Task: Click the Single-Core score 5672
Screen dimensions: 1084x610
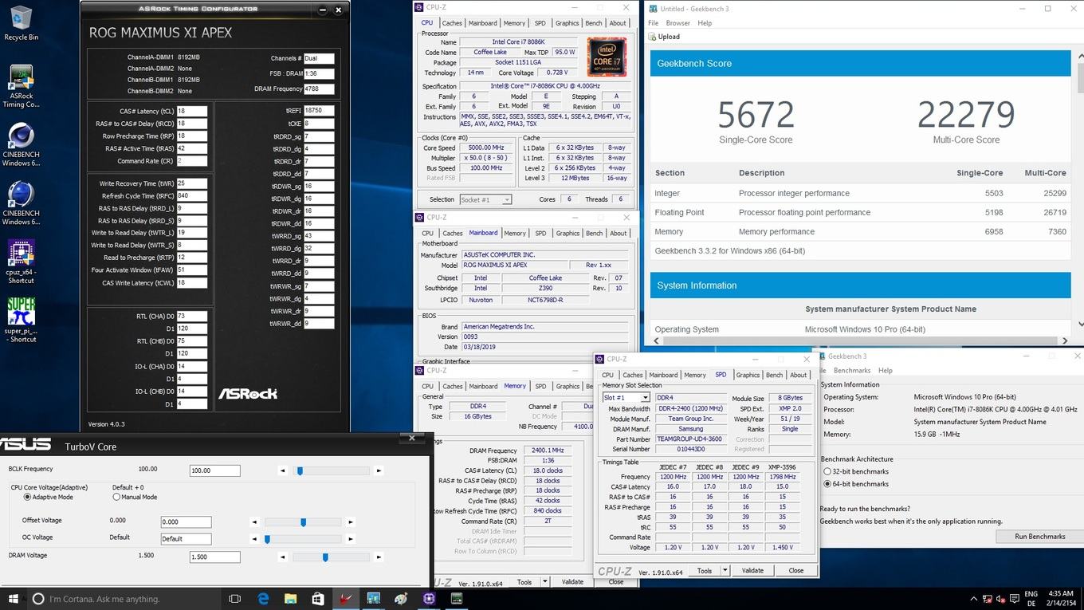Action: pos(756,115)
